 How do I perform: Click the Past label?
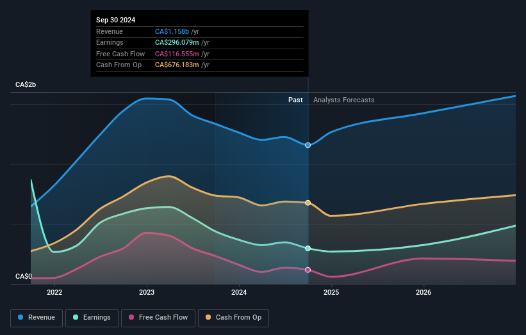coord(295,100)
